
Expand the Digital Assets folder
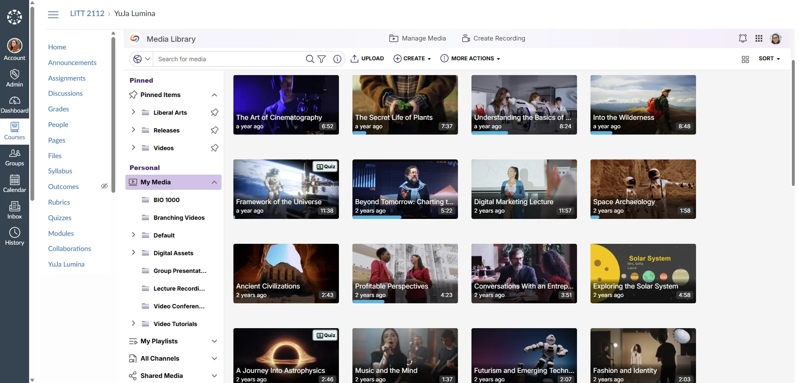(133, 253)
